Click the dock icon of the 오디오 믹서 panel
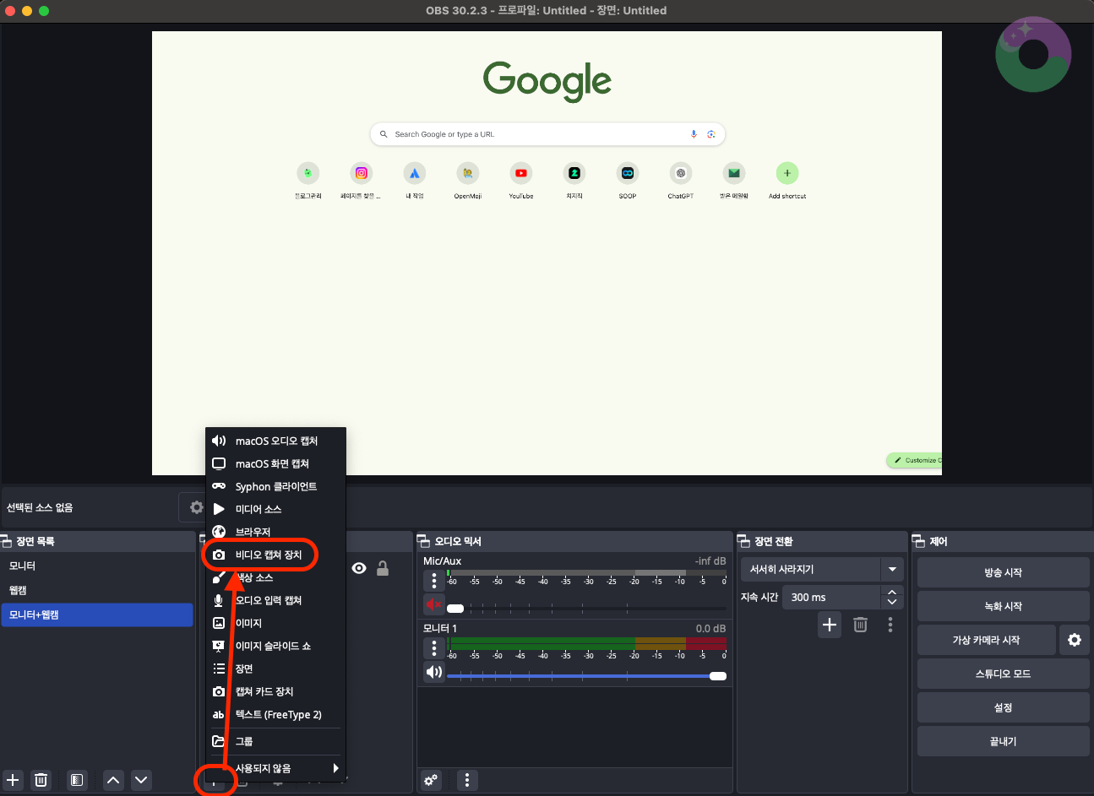1094x796 pixels. click(424, 541)
